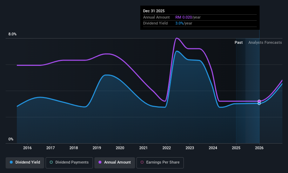
Task: Click the Dec 31 2025 tooltip date
Action: (154, 11)
